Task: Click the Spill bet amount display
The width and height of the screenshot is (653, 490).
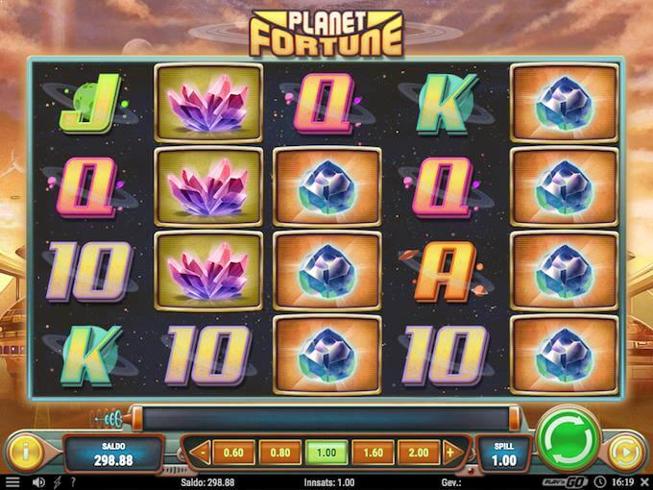Action: 503,454
